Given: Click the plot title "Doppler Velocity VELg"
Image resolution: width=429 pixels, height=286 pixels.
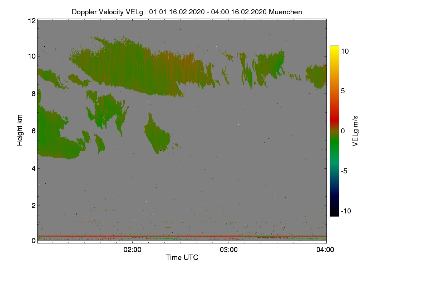Looking at the screenshot, I should click(107, 12).
